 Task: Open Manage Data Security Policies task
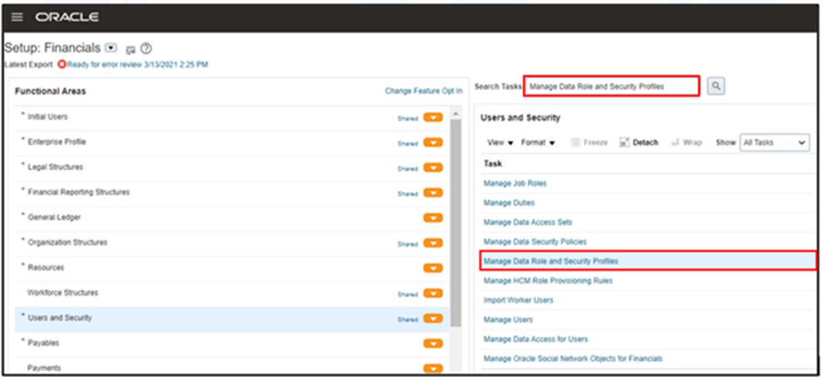point(535,242)
